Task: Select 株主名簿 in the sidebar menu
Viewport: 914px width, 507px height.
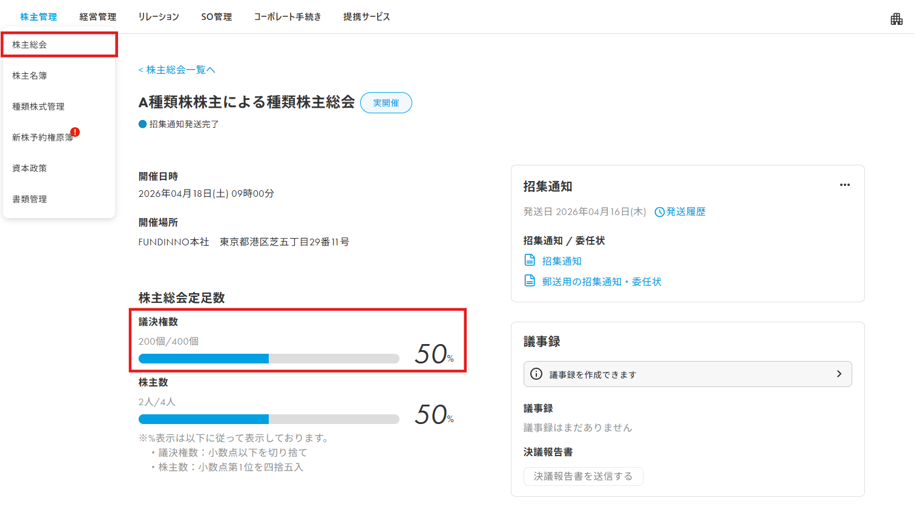Action: [x=59, y=76]
